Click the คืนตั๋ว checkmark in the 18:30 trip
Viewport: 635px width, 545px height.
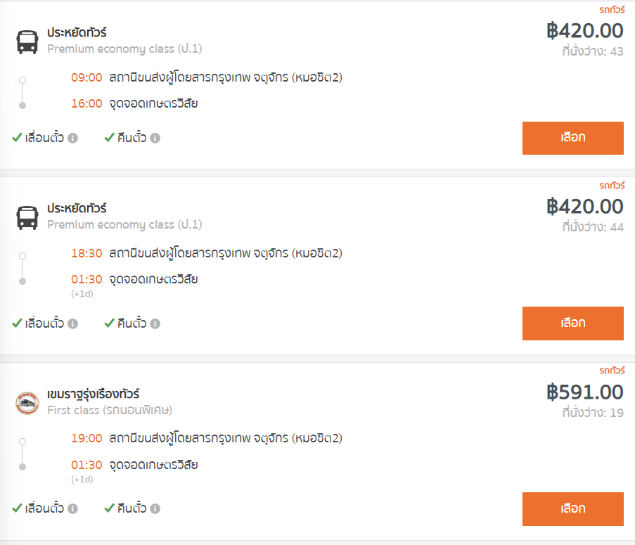tap(109, 323)
